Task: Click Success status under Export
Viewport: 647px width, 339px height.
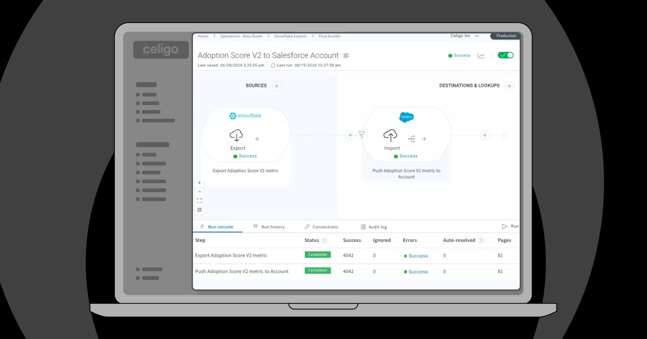Action: tap(245, 156)
